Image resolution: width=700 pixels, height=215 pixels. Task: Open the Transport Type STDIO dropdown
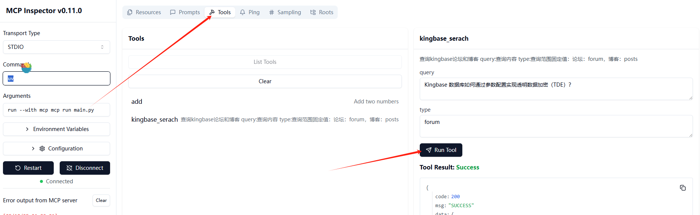tap(56, 47)
